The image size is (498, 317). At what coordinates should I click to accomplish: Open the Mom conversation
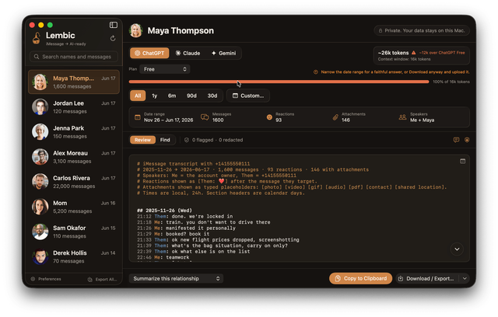[x=74, y=207]
